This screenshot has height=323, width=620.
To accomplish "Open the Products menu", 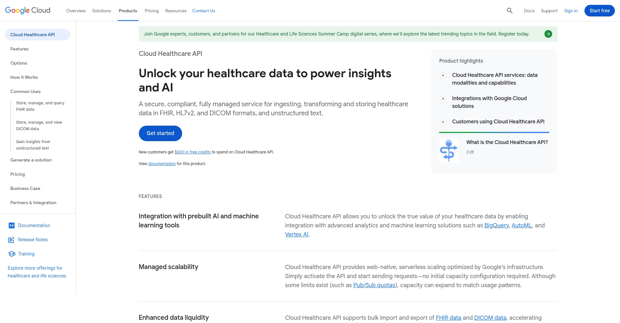I will pyautogui.click(x=128, y=11).
